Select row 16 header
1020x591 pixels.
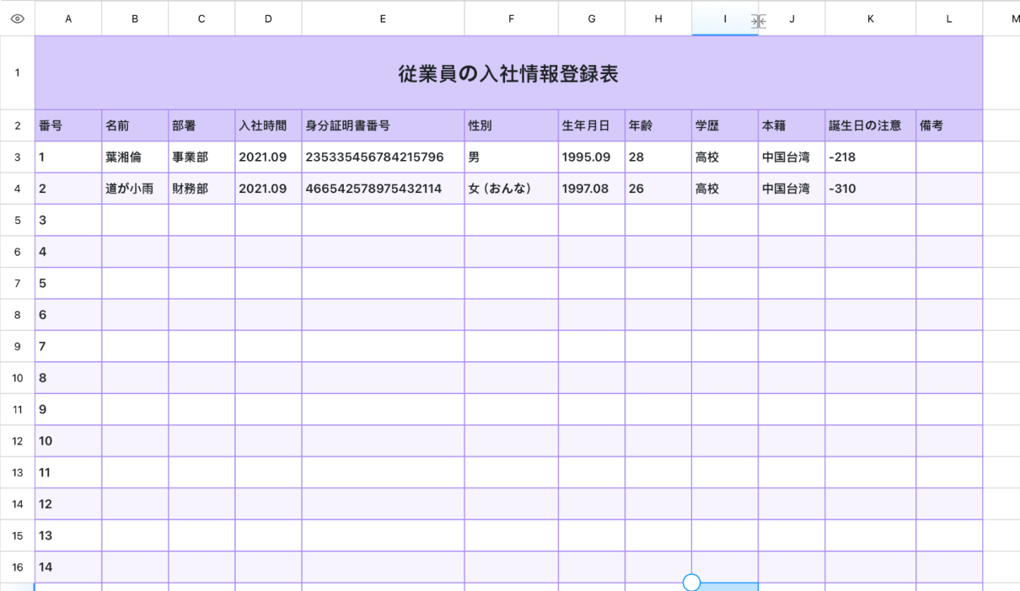click(17, 567)
